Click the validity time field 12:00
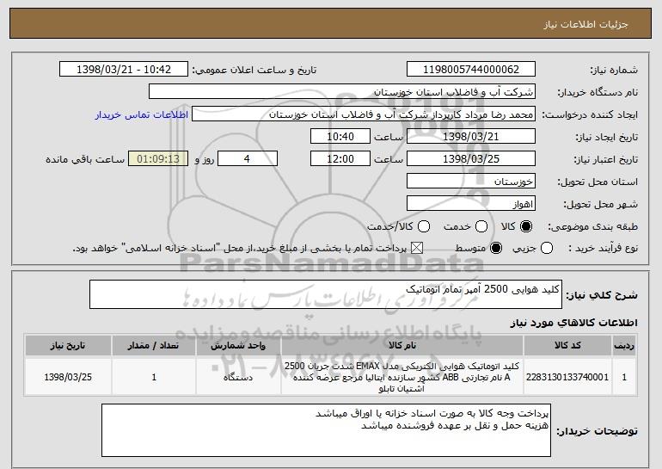The width and height of the screenshot is (662, 469). point(340,159)
